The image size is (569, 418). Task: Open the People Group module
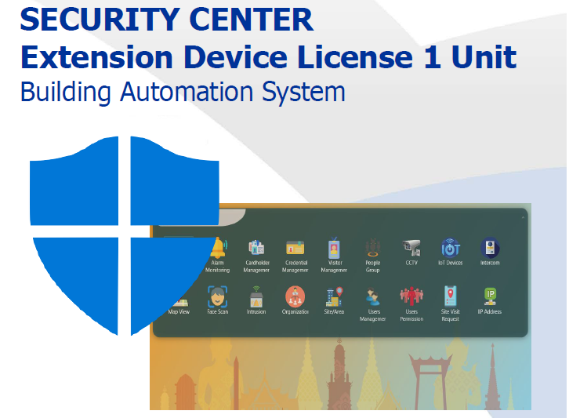[x=372, y=249]
